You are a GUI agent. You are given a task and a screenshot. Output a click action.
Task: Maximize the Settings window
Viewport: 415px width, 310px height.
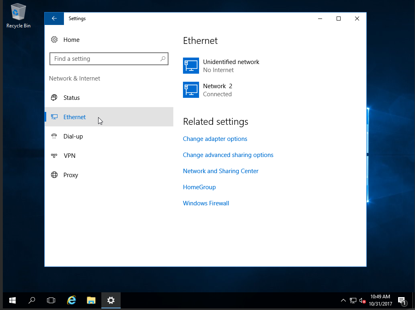339,19
